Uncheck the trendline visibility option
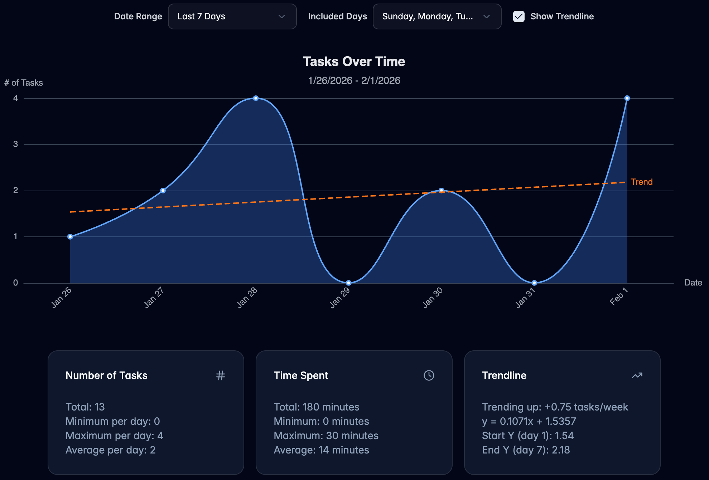 click(x=519, y=16)
